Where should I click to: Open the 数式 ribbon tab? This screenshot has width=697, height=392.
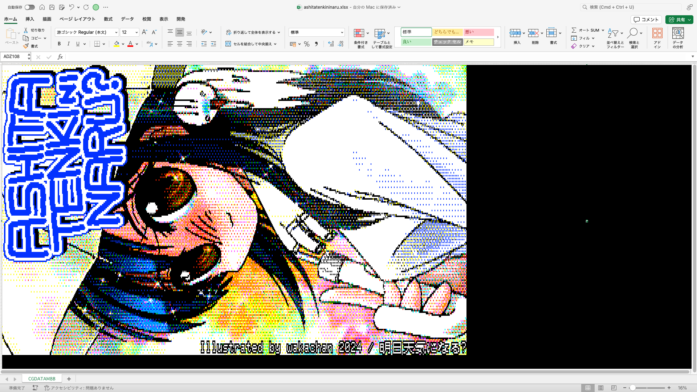[x=108, y=19]
